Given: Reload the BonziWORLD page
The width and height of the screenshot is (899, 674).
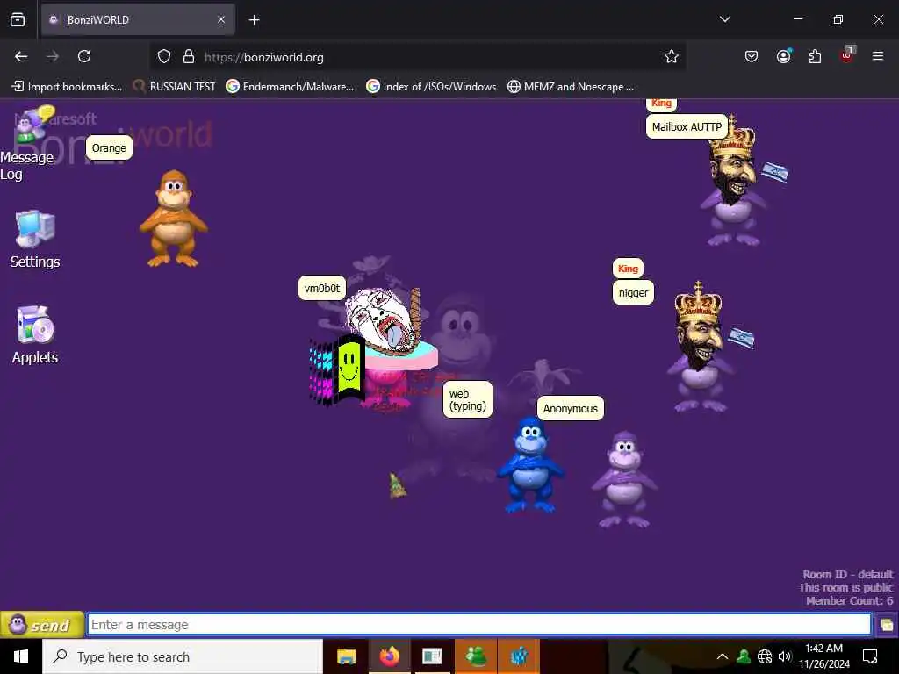Looking at the screenshot, I should tap(84, 56).
